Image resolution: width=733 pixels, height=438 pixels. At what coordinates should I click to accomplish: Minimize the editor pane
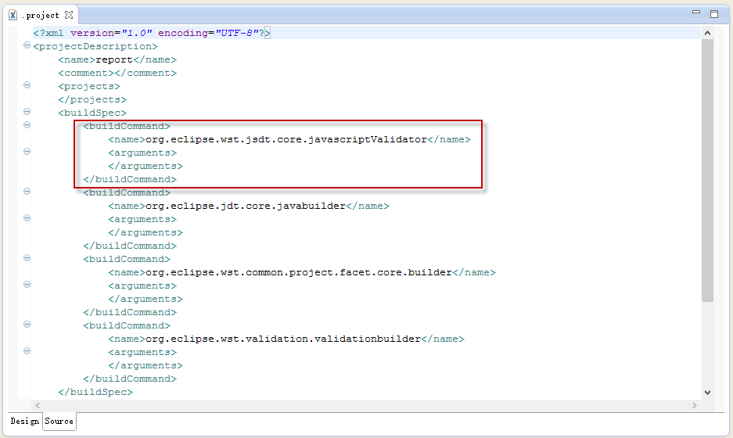696,13
